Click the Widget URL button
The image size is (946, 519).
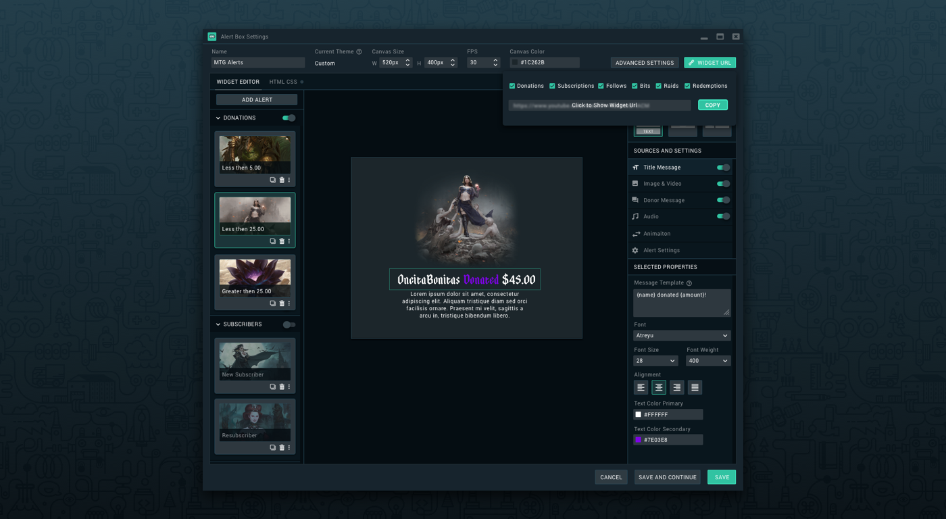(709, 63)
